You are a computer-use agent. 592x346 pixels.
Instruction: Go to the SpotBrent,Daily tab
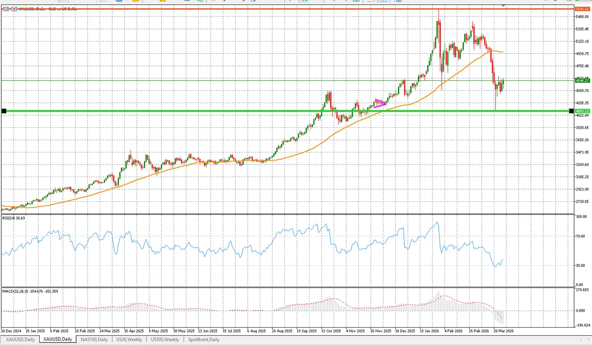pyautogui.click(x=204, y=340)
